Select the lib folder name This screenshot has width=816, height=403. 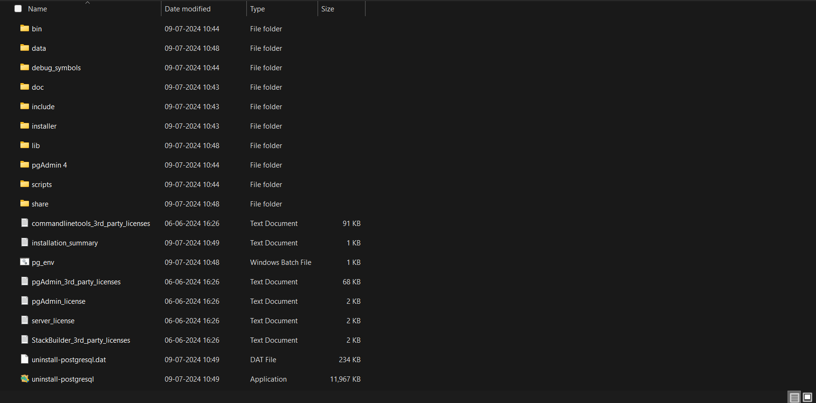[x=36, y=146]
